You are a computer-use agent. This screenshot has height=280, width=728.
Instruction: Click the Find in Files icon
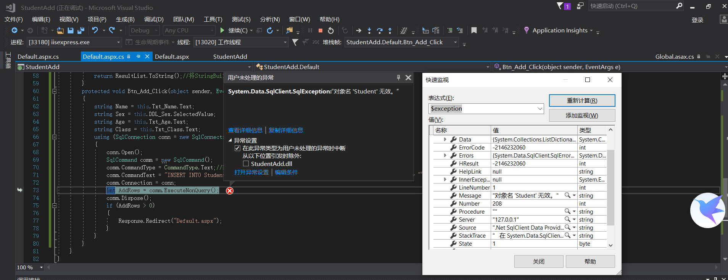tap(289, 31)
